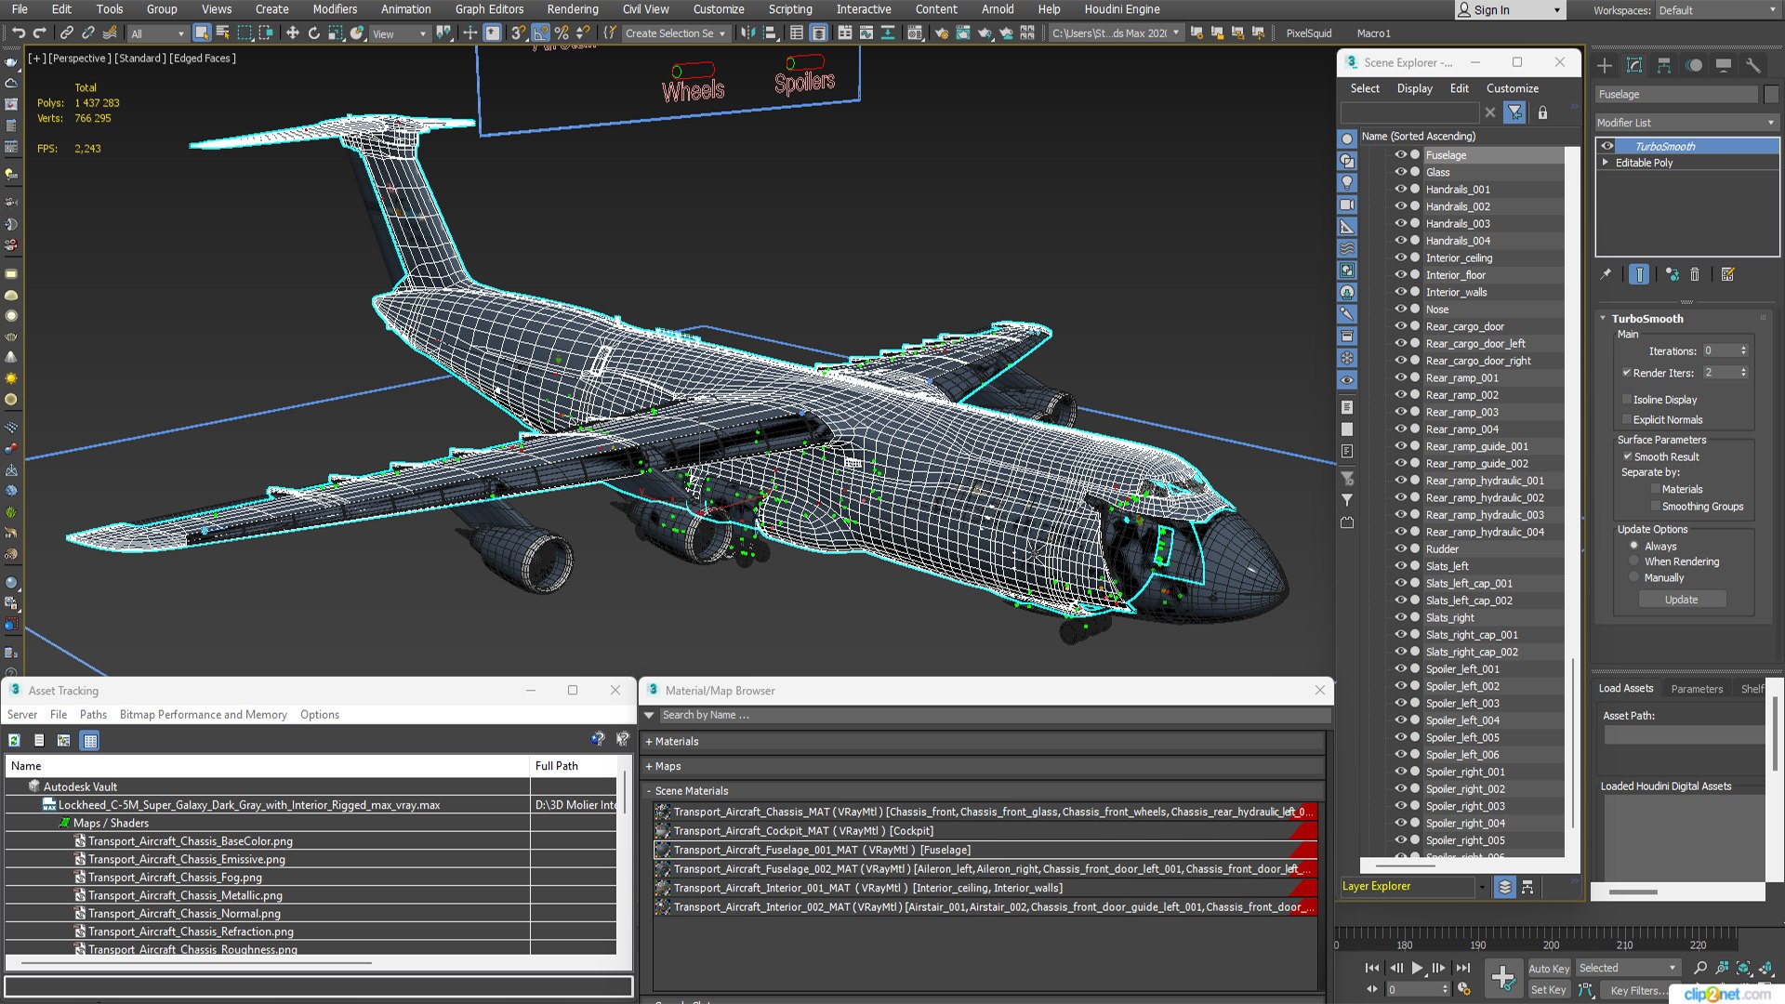The image size is (1785, 1004).
Task: Click the Redo arrow in main toolbar
Action: 39,33
